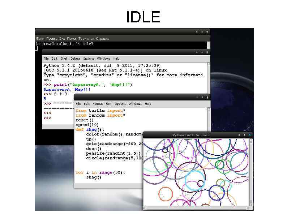The image size is (287, 215).
Task: Open the Терминал menu in the terminal
Action: click(86, 39)
